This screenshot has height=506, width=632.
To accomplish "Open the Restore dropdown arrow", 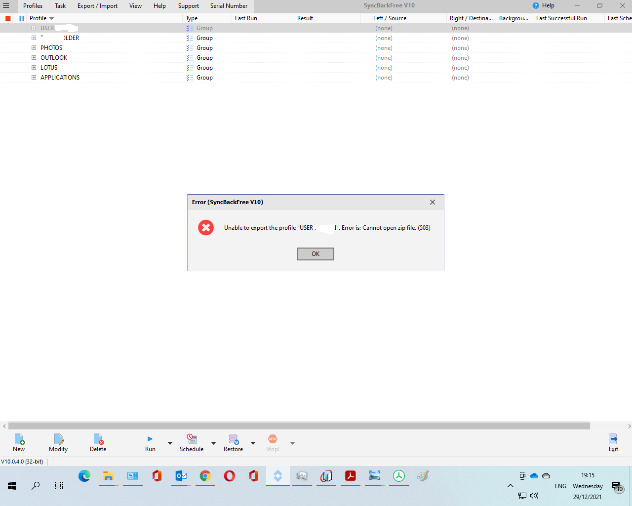I will (253, 443).
